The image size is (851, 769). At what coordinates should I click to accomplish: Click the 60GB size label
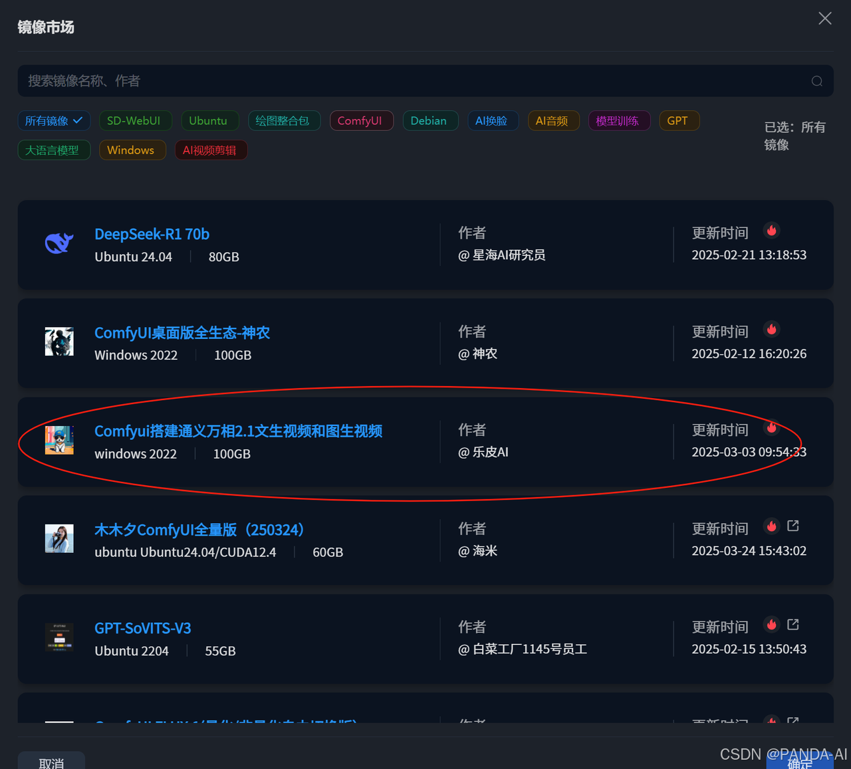[x=328, y=552]
